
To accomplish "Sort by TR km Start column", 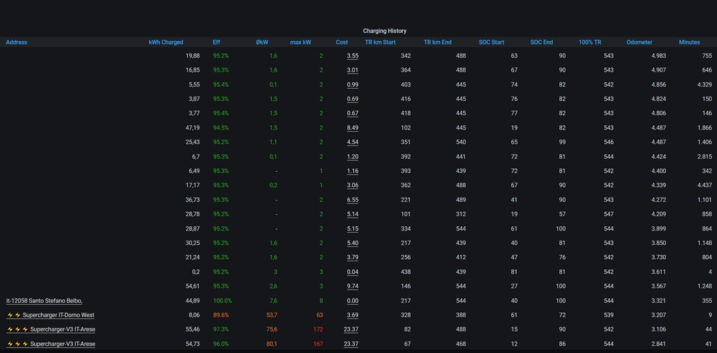I will tap(380, 42).
